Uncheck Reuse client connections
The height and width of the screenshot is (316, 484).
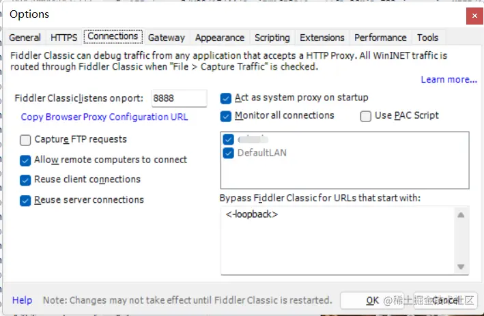[x=25, y=180]
